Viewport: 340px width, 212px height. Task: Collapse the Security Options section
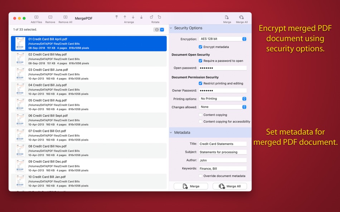coord(171,28)
